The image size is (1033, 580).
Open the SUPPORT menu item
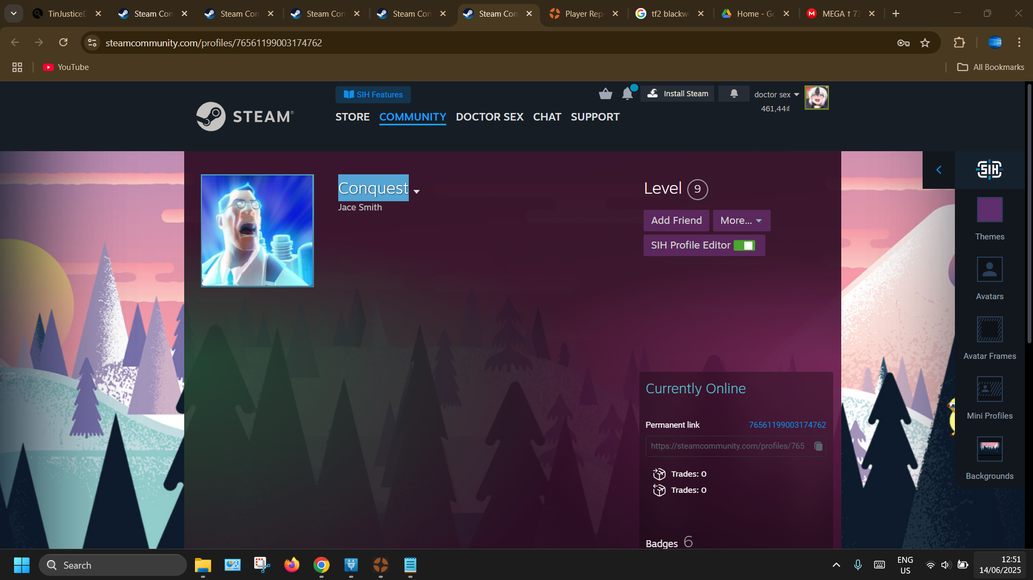coord(595,117)
